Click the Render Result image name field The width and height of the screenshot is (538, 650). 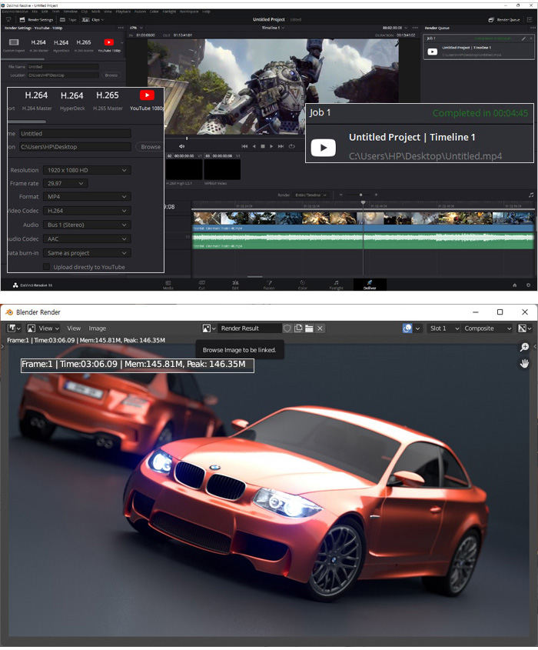pos(250,328)
